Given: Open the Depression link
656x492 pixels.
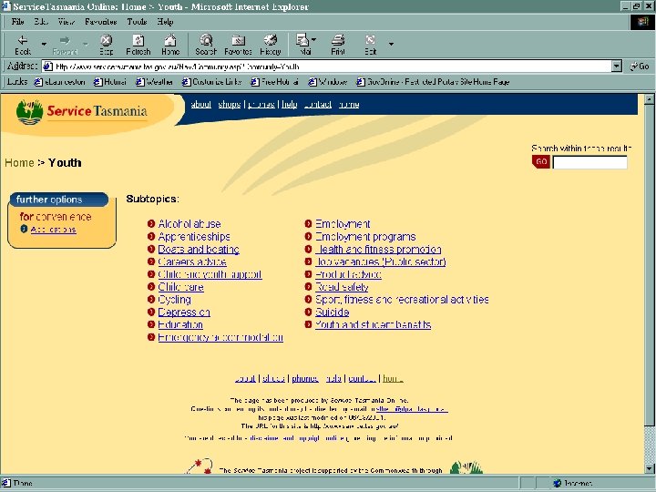Looking at the screenshot, I should point(184,313).
